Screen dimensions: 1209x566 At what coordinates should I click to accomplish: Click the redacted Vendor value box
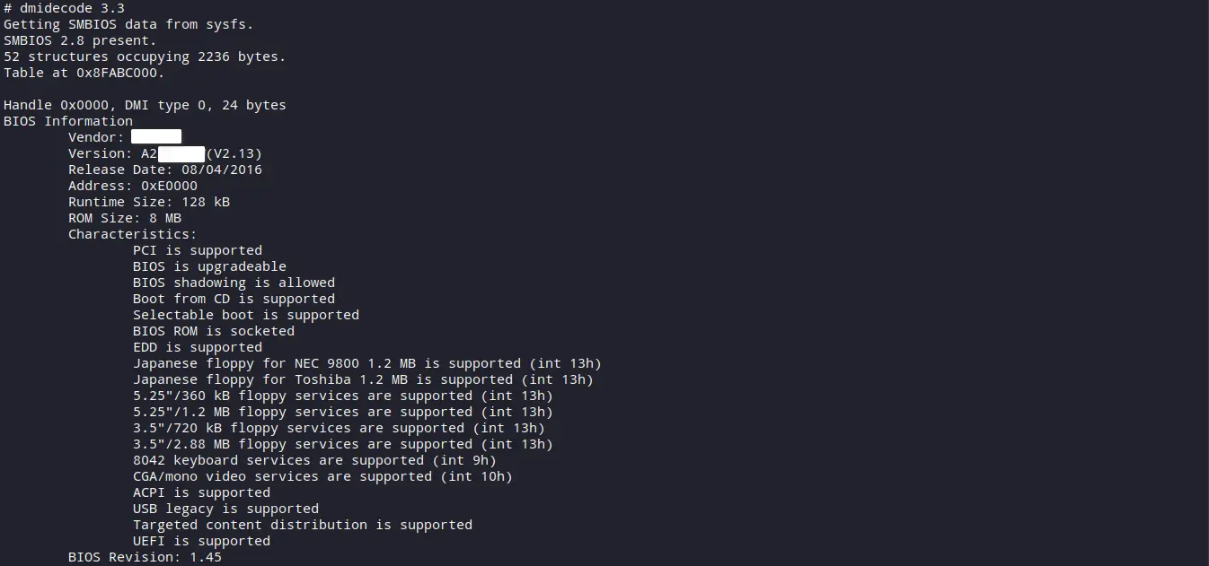click(x=156, y=136)
